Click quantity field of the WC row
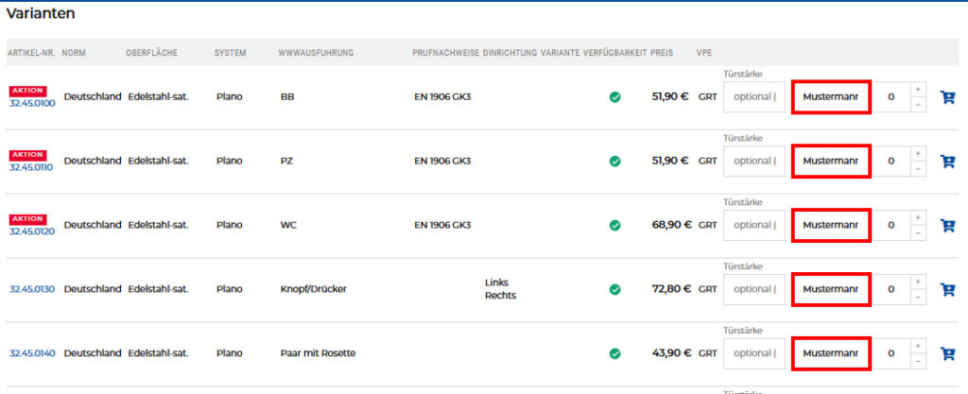 (x=890, y=225)
